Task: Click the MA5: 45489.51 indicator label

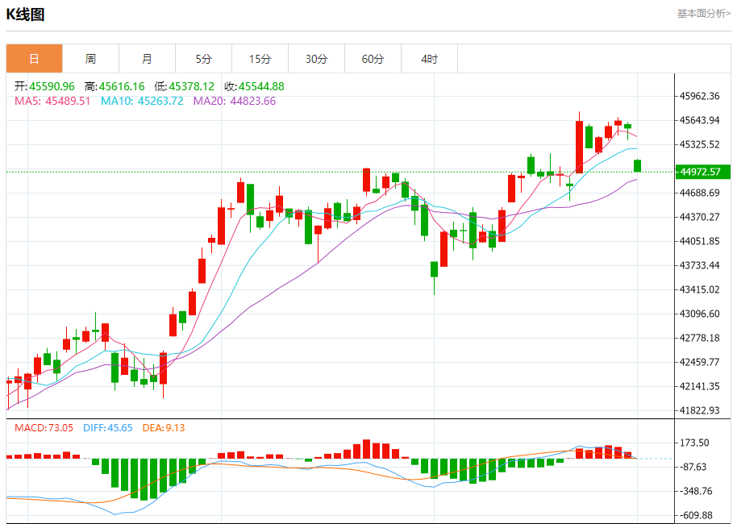Action: [x=52, y=101]
